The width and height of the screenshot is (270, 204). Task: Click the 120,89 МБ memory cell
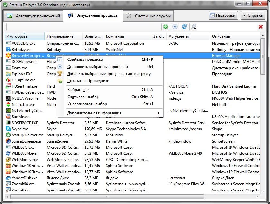[x=93, y=129]
